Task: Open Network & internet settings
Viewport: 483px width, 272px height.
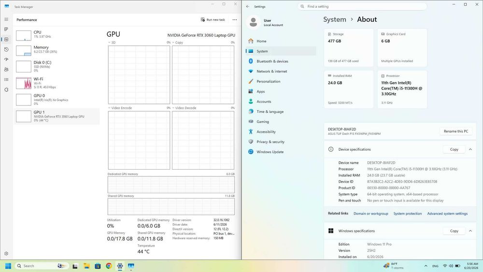Action: click(x=281, y=71)
